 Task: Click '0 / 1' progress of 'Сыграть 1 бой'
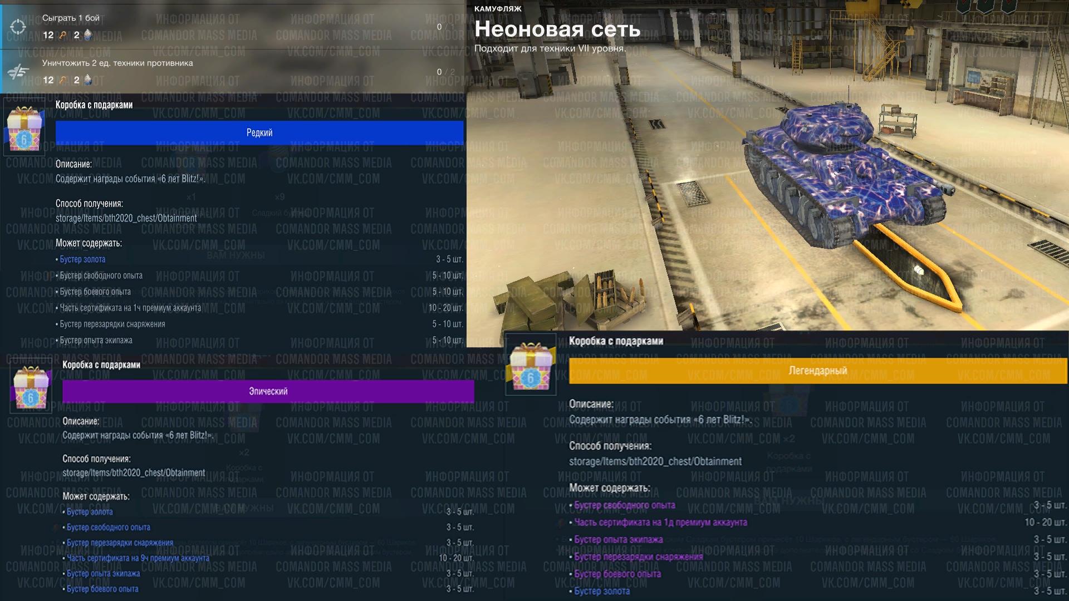click(x=445, y=27)
